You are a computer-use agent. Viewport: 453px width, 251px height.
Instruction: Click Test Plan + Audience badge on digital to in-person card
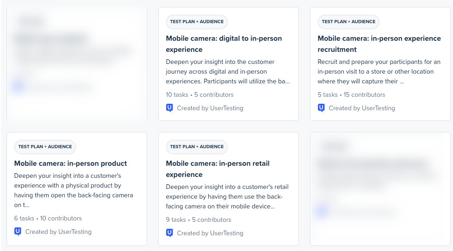tap(197, 22)
